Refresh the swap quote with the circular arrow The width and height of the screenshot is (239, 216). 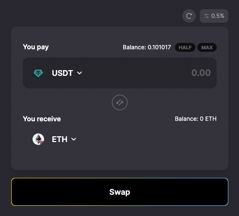click(189, 16)
